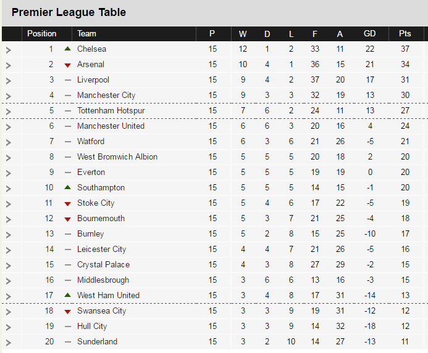Click the green up arrow beside Chelsea

[68, 49]
